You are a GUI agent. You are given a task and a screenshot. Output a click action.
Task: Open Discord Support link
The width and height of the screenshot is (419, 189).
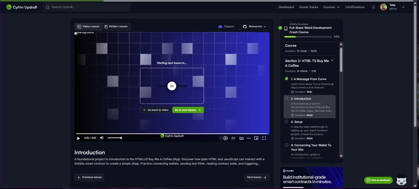pyautogui.click(x=226, y=27)
